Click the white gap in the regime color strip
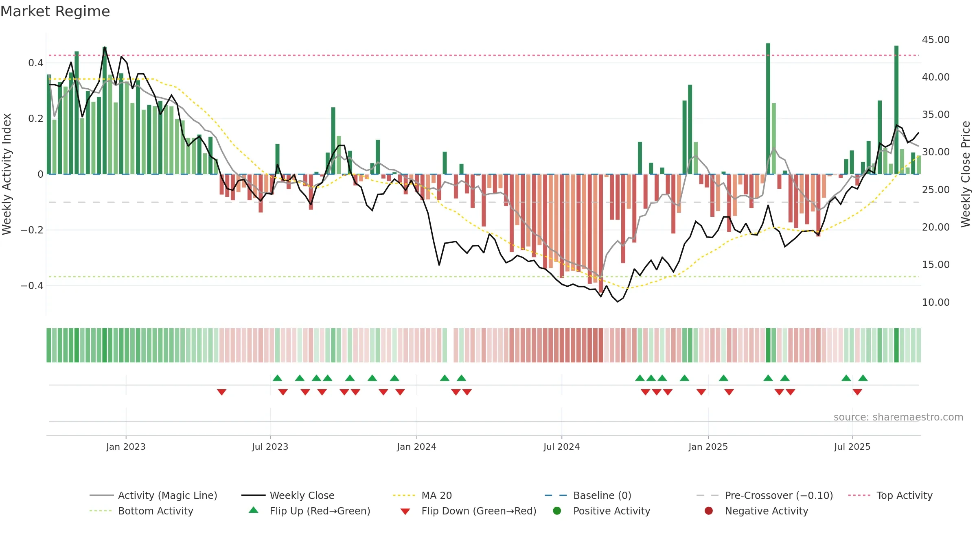The height and width of the screenshot is (549, 977). point(450,345)
